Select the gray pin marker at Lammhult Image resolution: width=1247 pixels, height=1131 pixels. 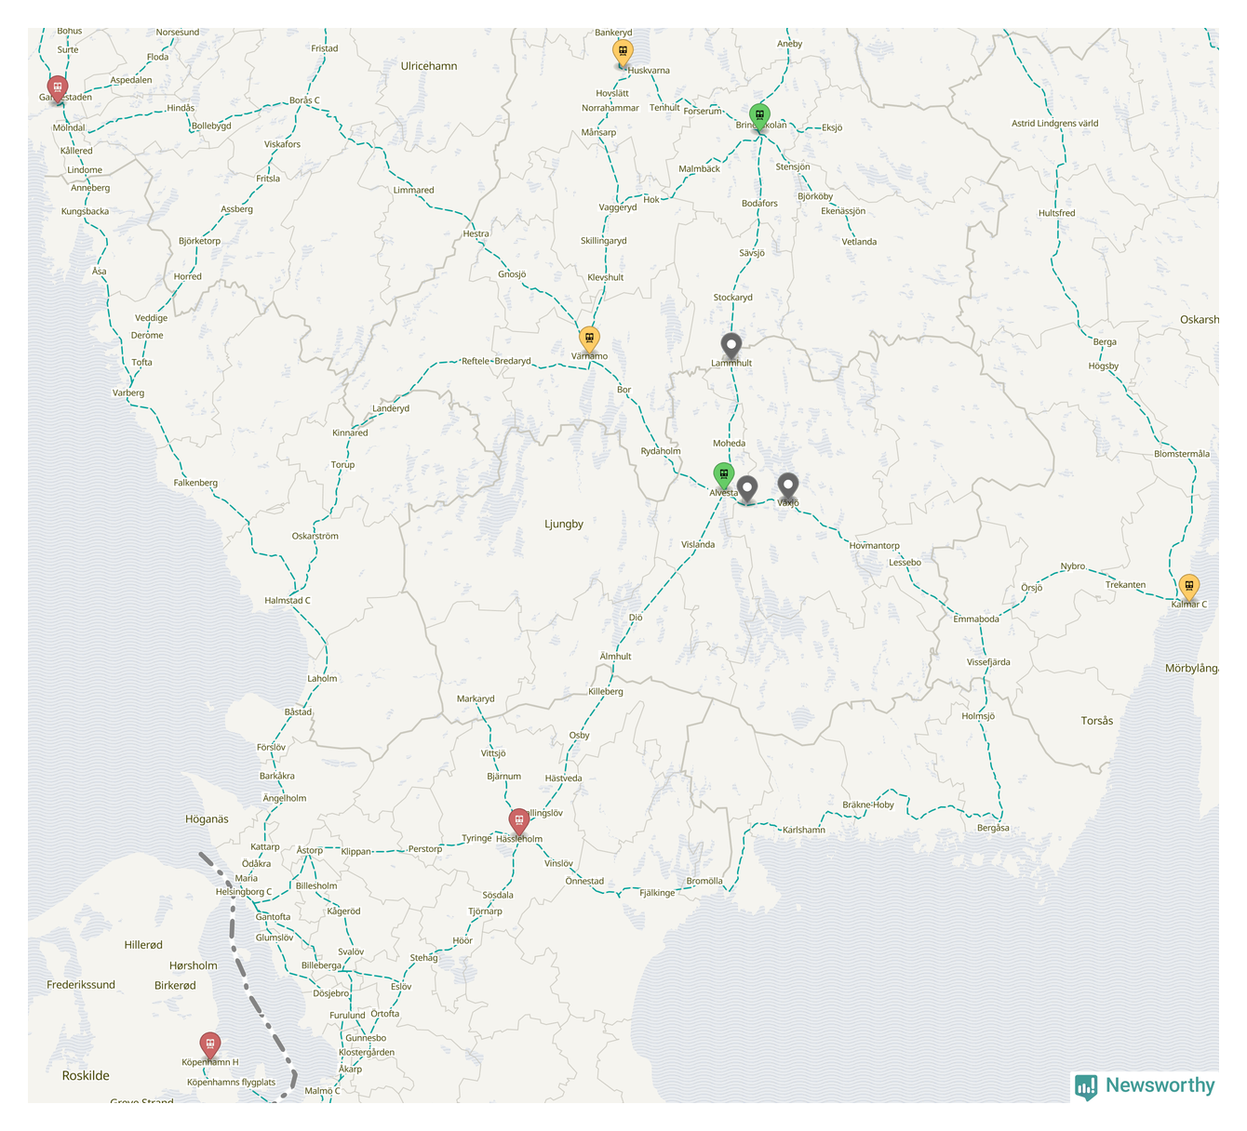coord(731,346)
